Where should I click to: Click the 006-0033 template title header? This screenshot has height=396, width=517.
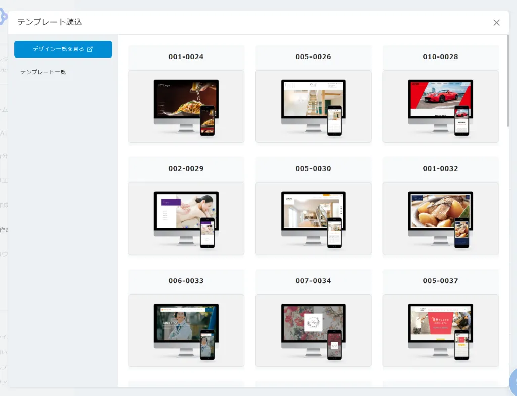point(186,281)
